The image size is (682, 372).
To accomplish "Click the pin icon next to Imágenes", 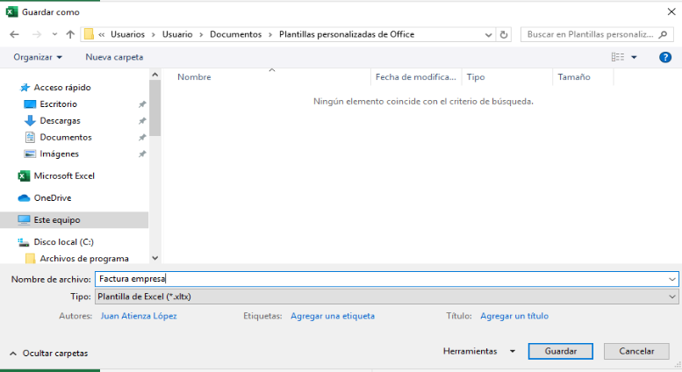I will point(142,154).
